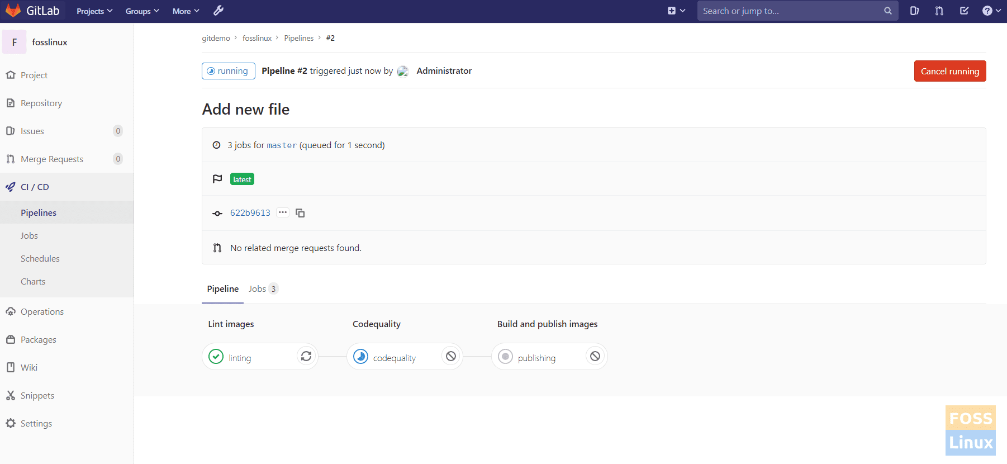Open the Groups dropdown menu
The width and height of the screenshot is (1007, 464).
click(142, 11)
